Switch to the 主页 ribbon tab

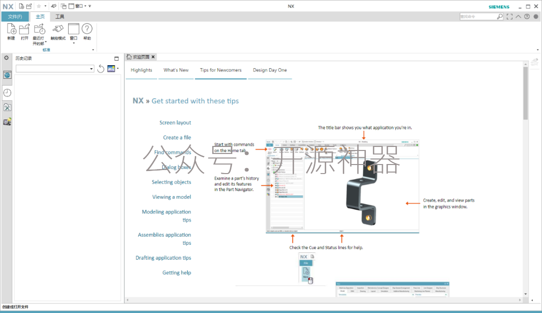(x=40, y=17)
